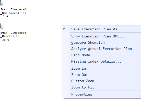Open Properties from the context menu
The image size is (141, 100).
(81, 95)
